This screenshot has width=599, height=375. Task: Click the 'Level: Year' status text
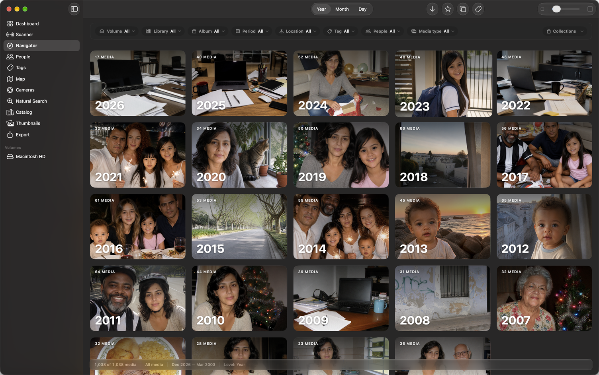coord(235,365)
